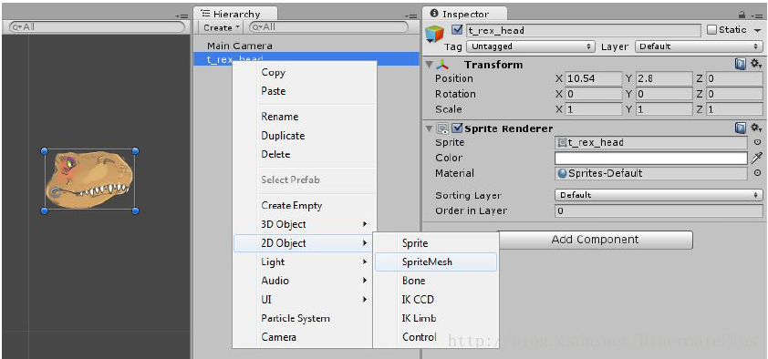The image size is (768, 359).
Task: Open Transform component gear settings menu
Action: (x=756, y=64)
